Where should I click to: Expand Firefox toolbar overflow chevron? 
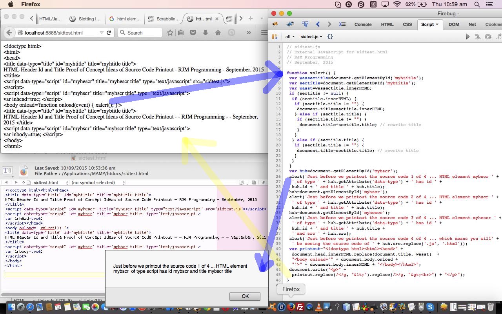[x=249, y=33]
